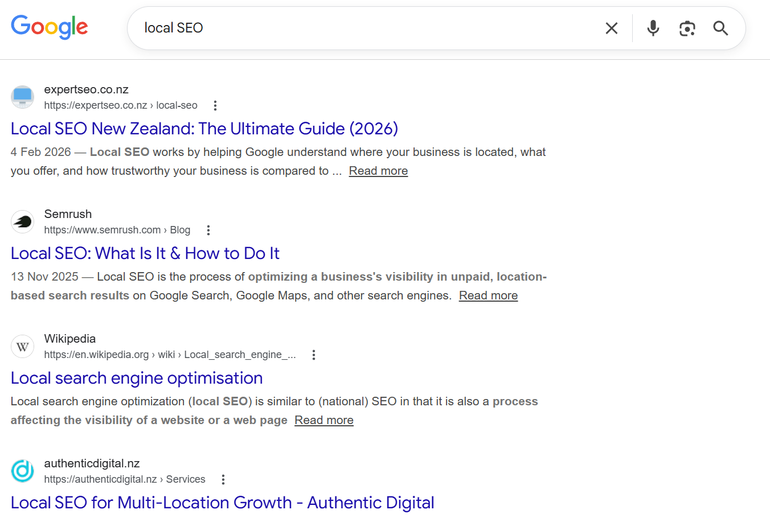The height and width of the screenshot is (518, 770).
Task: Click the '13 Nov 2025' date text
Action: (x=44, y=277)
